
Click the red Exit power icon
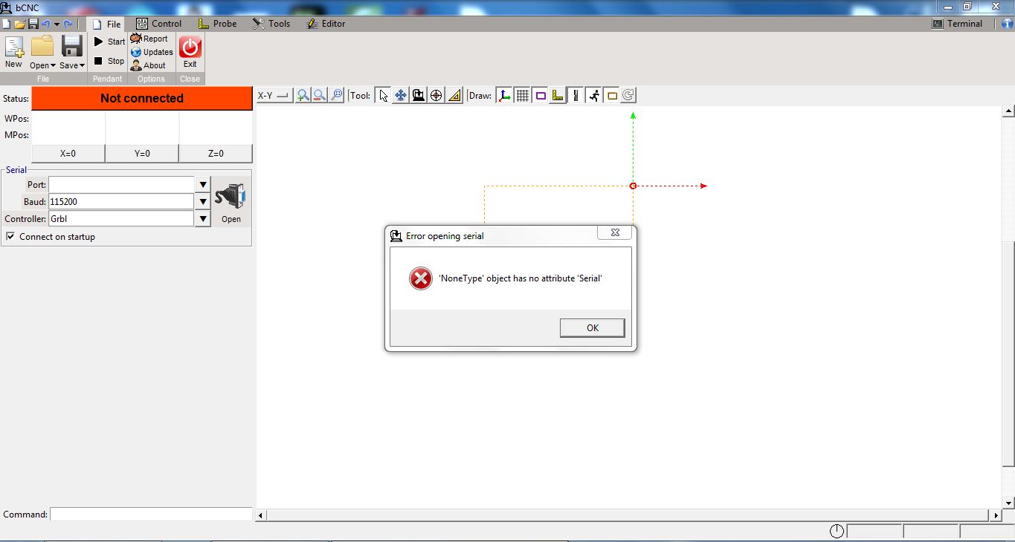click(190, 48)
